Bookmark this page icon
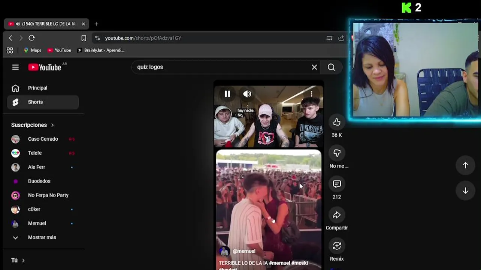This screenshot has height=270, width=481. (84, 38)
